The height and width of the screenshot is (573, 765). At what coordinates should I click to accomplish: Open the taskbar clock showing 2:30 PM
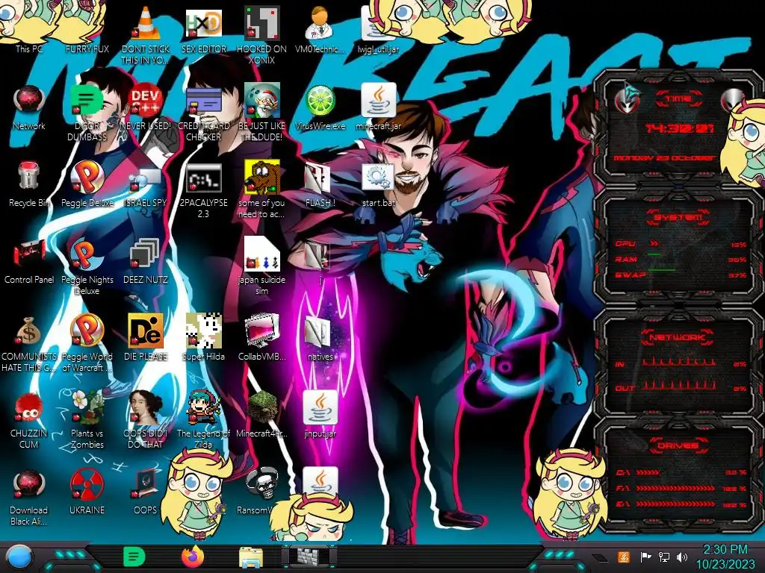point(725,557)
